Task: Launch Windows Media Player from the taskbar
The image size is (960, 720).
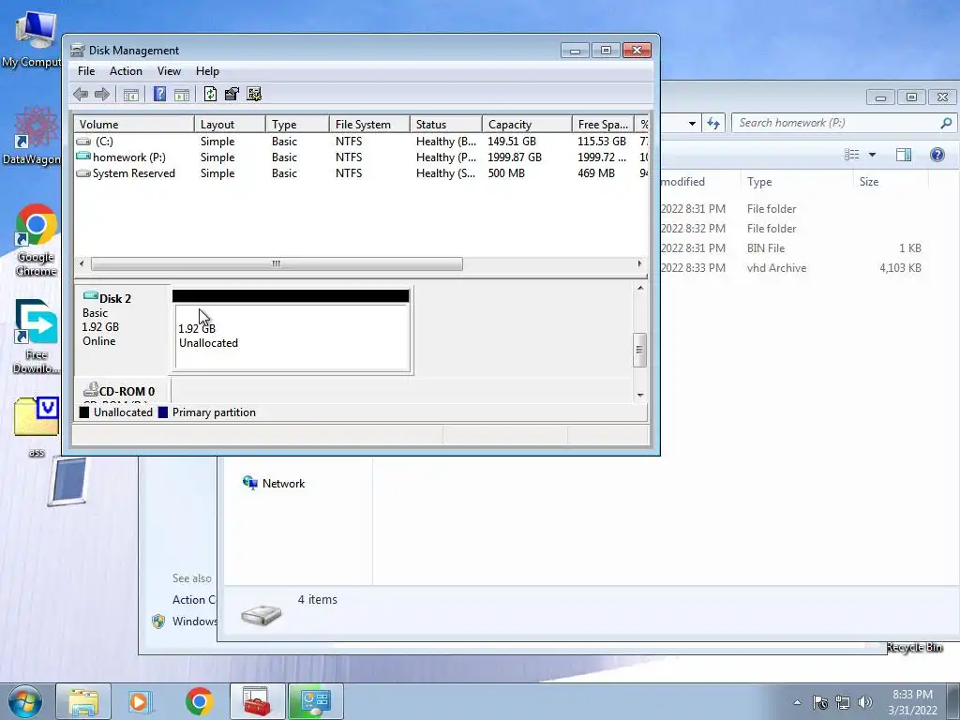Action: click(x=141, y=701)
